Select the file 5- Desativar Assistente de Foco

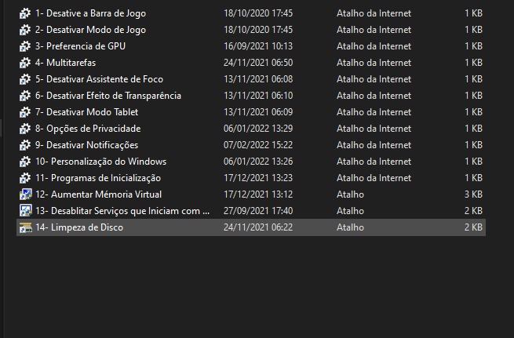point(99,79)
